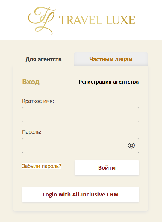Click the gold TL monogram logo

(42, 21)
